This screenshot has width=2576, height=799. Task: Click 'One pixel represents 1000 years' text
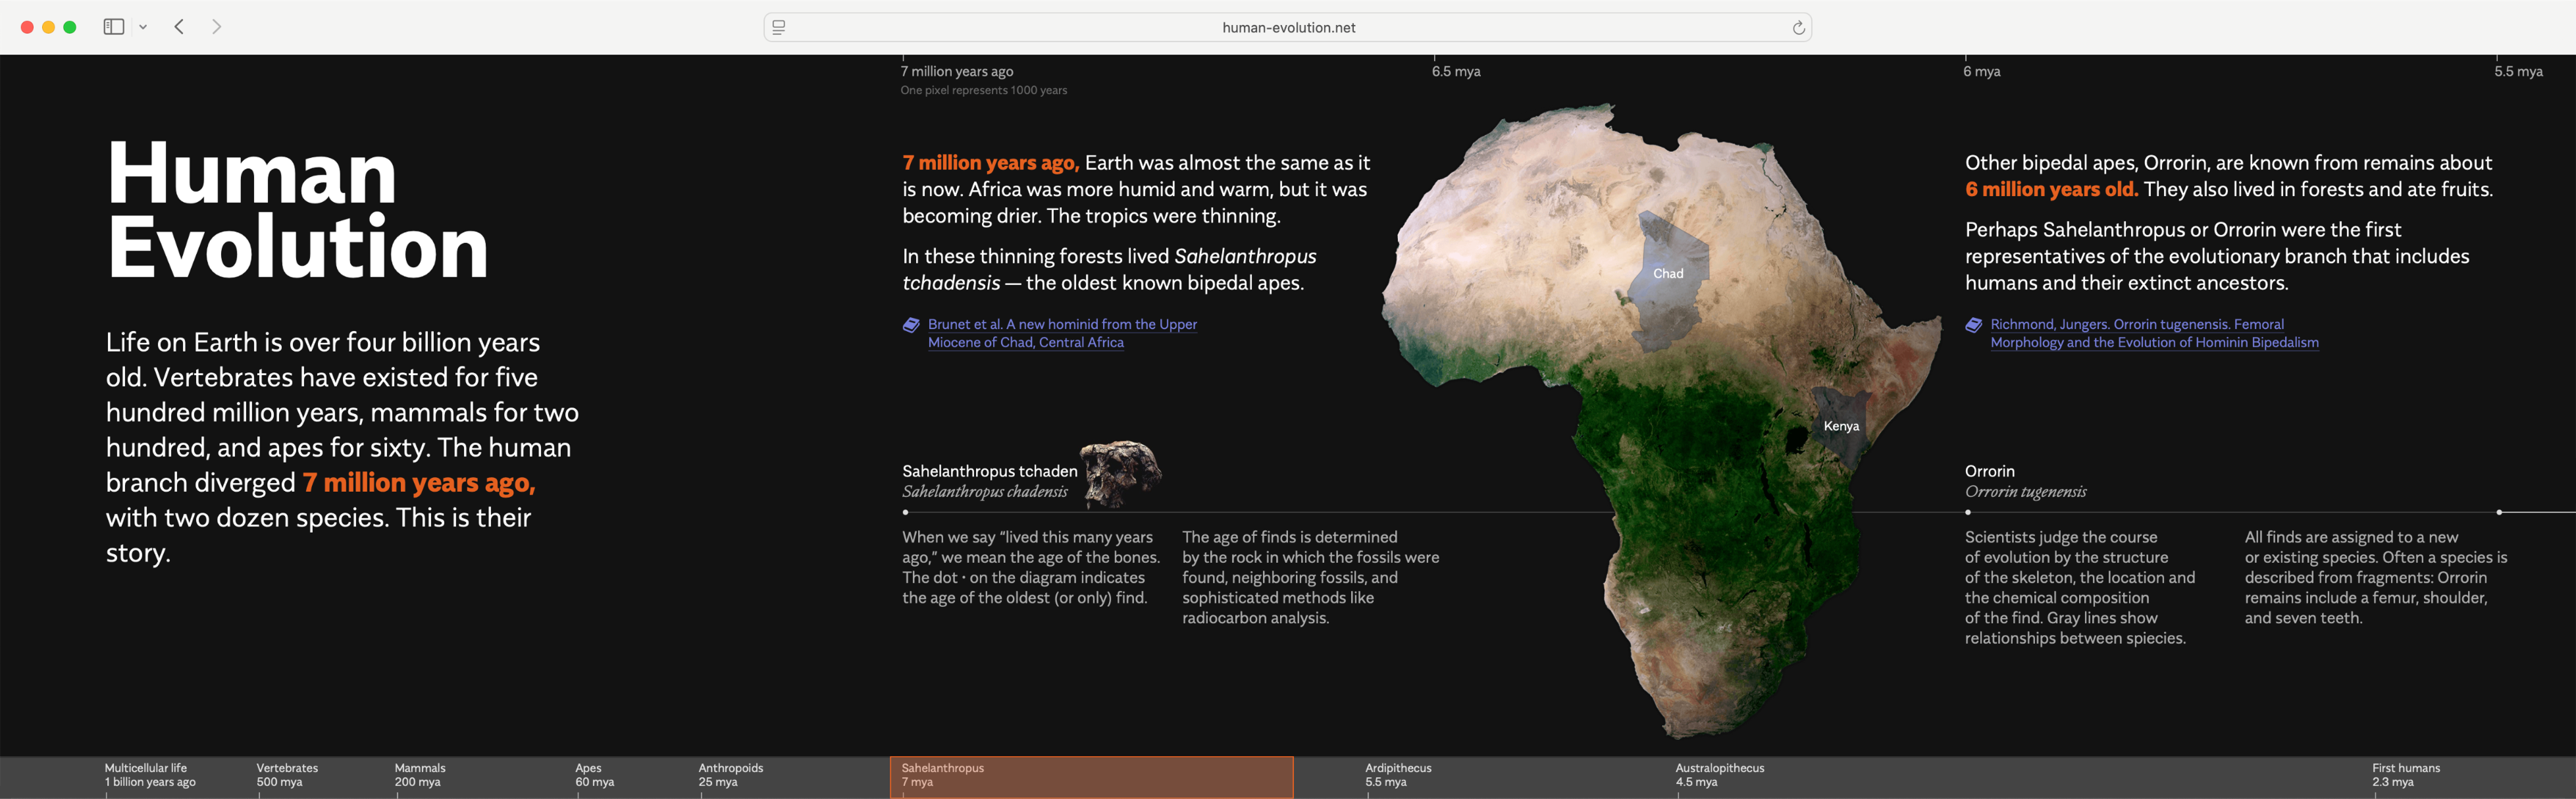coord(983,90)
